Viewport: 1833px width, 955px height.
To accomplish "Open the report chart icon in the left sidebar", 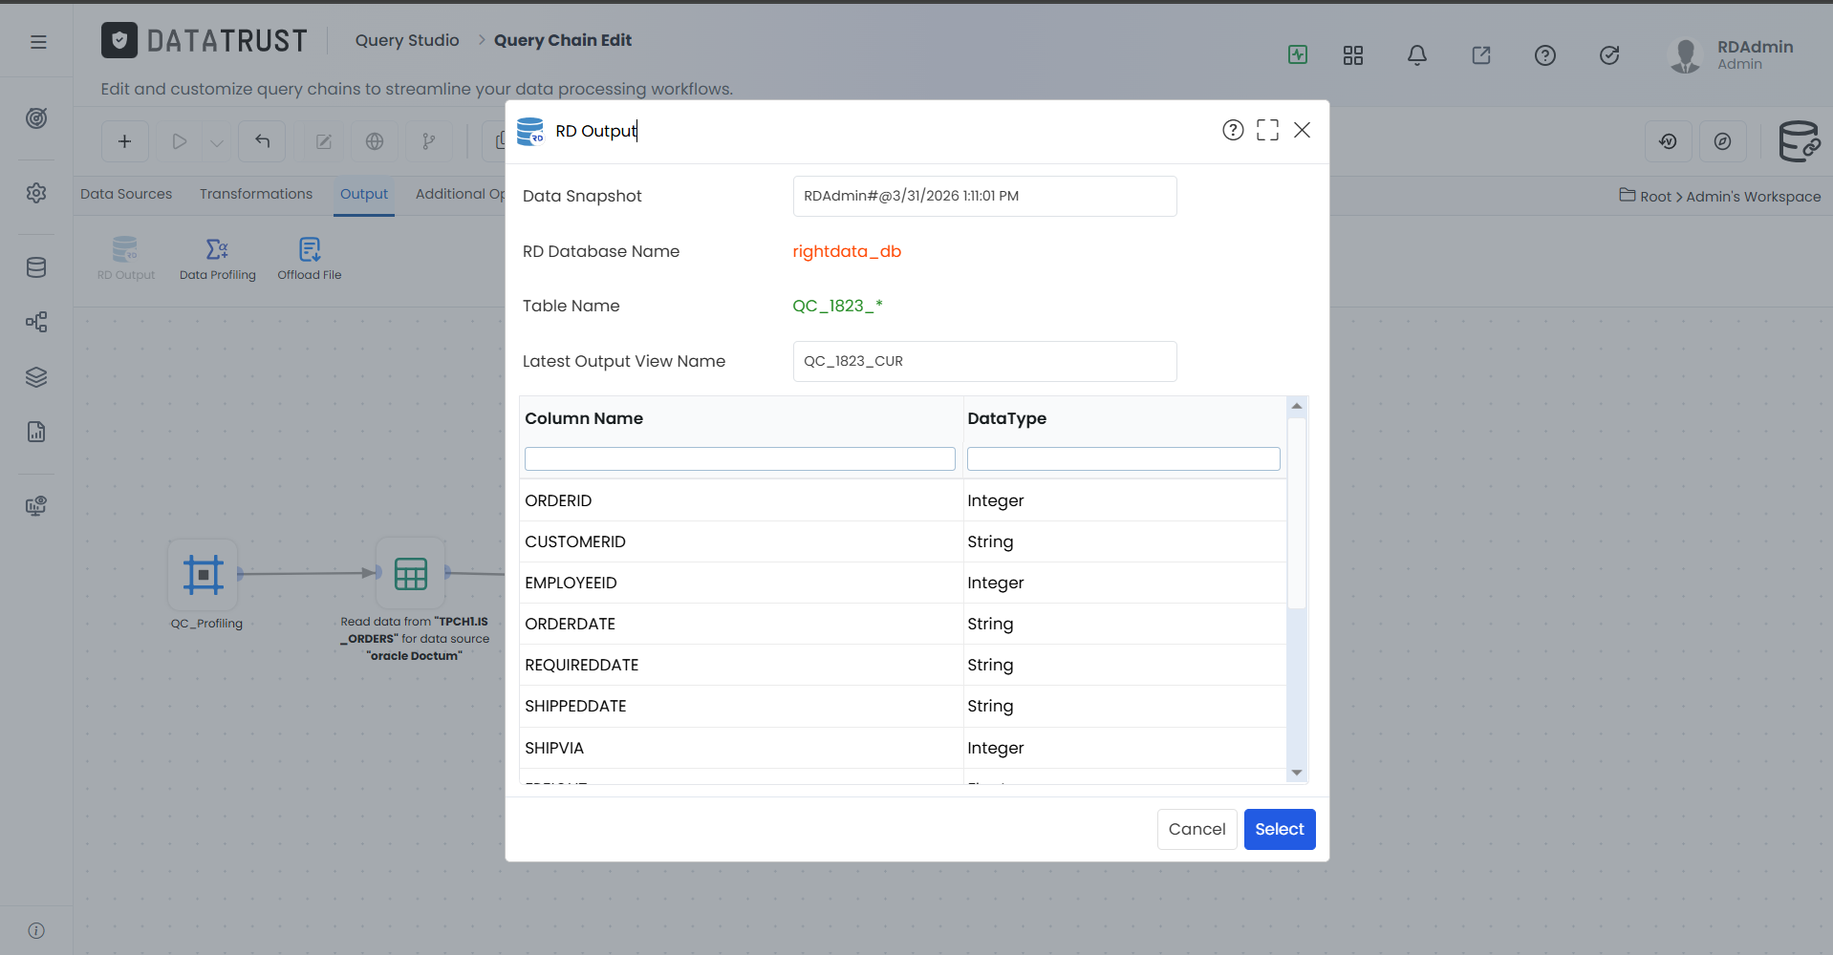I will 36,432.
